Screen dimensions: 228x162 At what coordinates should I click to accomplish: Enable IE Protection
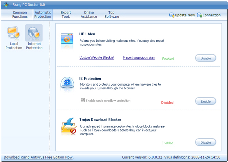(205, 101)
